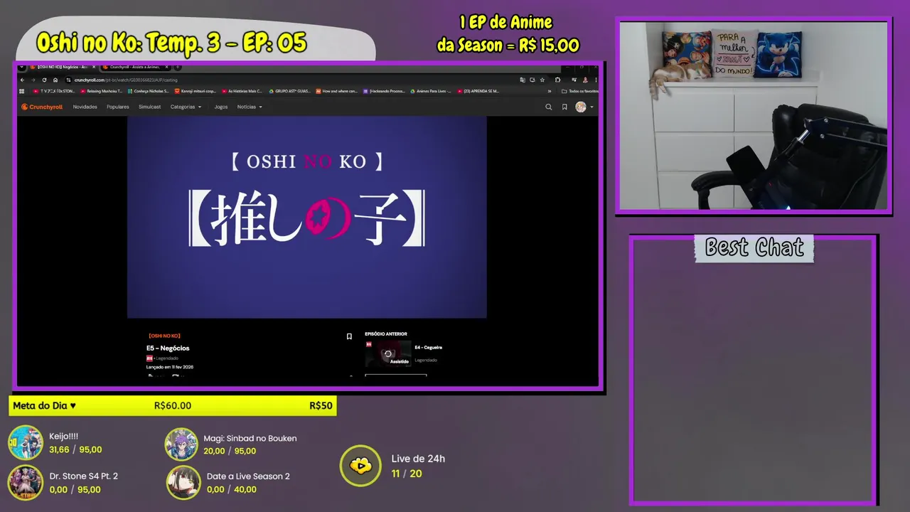Expand the account dropdown arrow beside avatar
Viewport: 910px width, 512px height.
click(591, 107)
